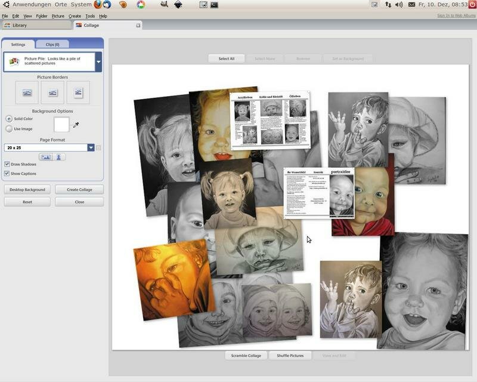
Task: Click the Create Collage button
Action: coord(79,189)
